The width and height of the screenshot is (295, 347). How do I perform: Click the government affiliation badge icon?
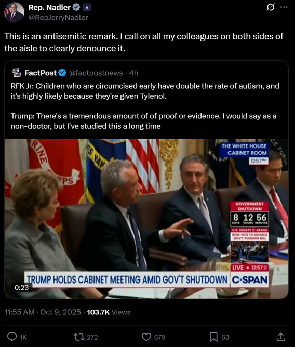[87, 8]
